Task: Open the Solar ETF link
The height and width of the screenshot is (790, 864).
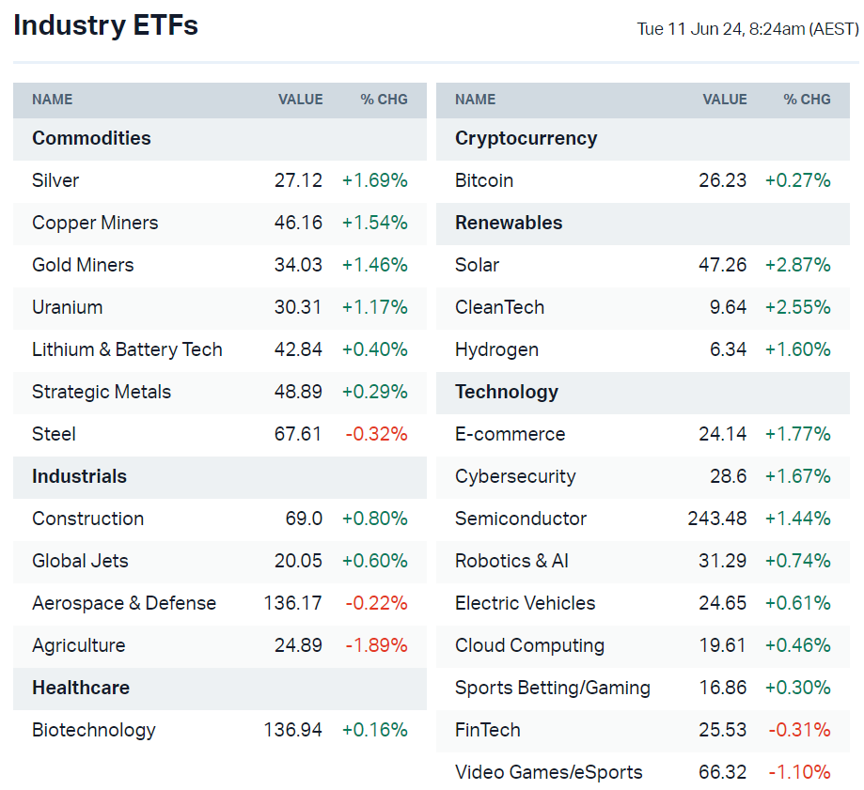Action: pos(477,265)
